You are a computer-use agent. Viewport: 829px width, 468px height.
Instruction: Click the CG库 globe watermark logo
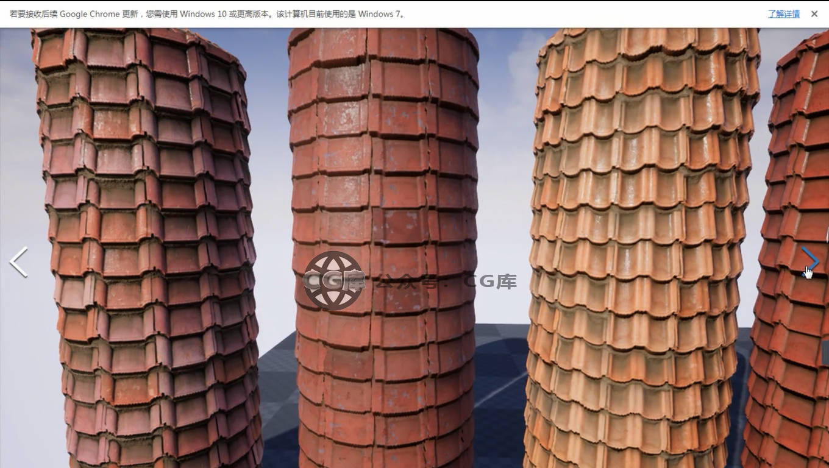333,280
